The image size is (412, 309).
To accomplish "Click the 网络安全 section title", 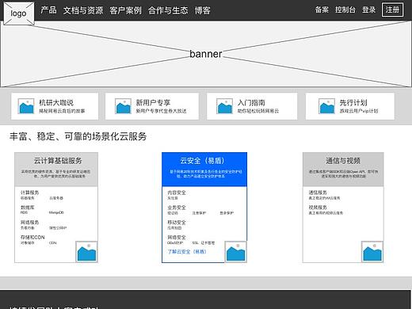I will [177, 237].
